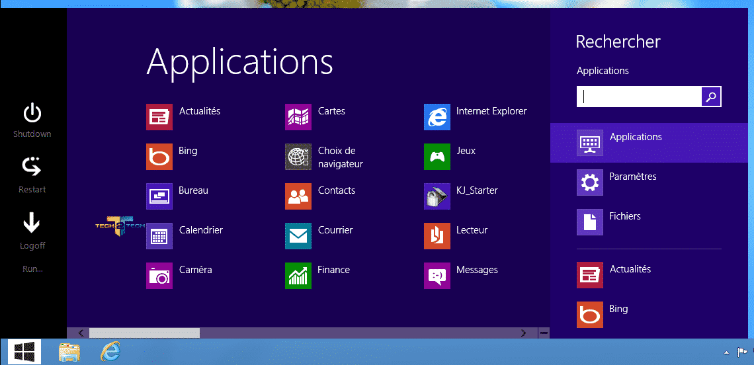Select the Paramètres search scope icon
The width and height of the screenshot is (754, 365).
pyautogui.click(x=589, y=182)
